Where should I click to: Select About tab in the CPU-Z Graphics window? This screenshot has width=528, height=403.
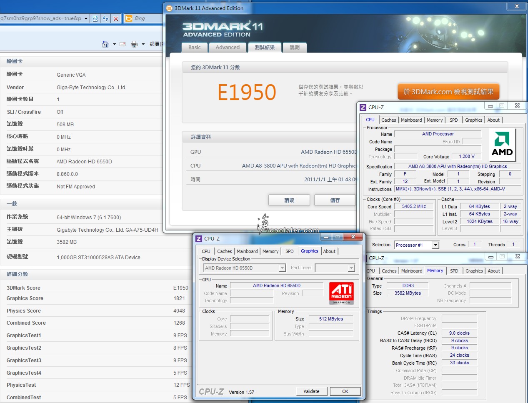(x=329, y=251)
